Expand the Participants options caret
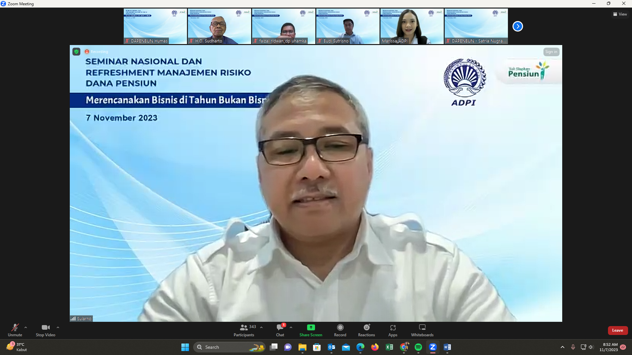Screen dimensions: 632x355 tap(261, 327)
